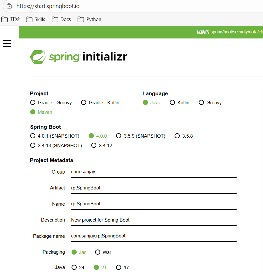Screen dimensions: 263x274
Task: Click the Project Metadata heading
Action: (x=52, y=160)
